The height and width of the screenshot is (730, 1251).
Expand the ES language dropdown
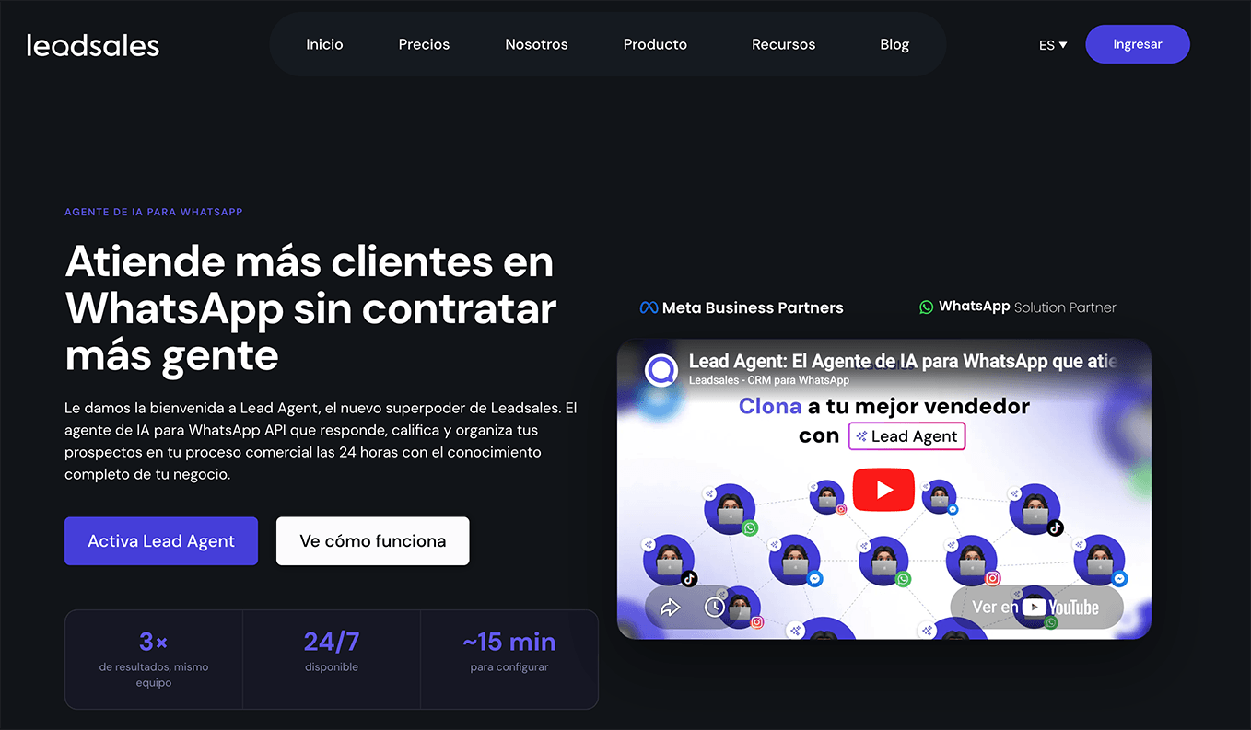(x=1053, y=45)
